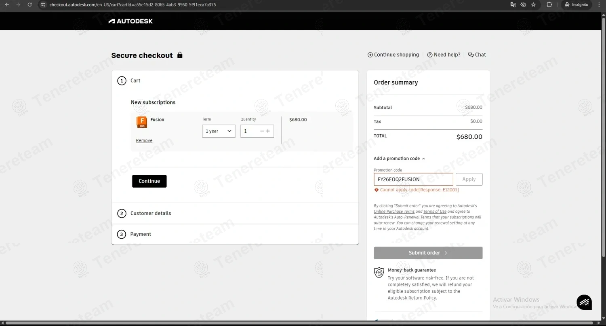Click the floating Autodesk assistant icon

[x=584, y=302]
